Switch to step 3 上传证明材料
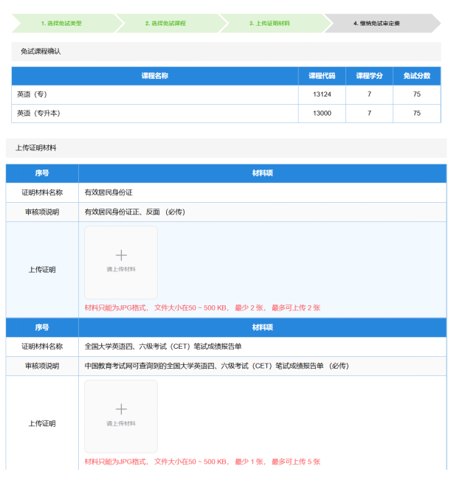This screenshot has width=465, height=483. [x=269, y=24]
